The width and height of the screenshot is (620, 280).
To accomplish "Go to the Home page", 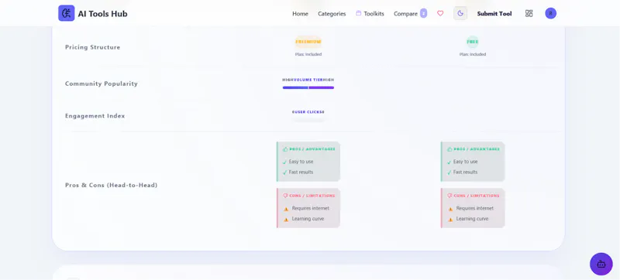I will (300, 14).
